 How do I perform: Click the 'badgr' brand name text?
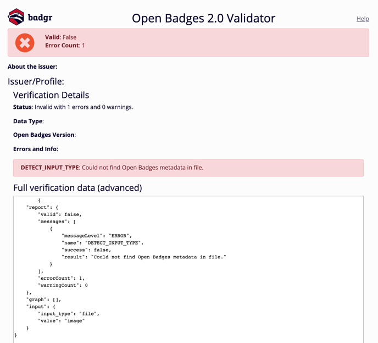click(40, 18)
